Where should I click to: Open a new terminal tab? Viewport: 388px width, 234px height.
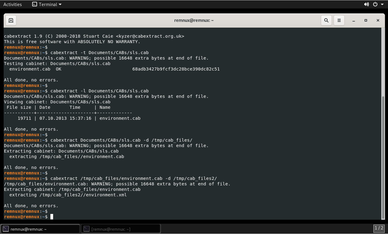pyautogui.click(x=11, y=20)
